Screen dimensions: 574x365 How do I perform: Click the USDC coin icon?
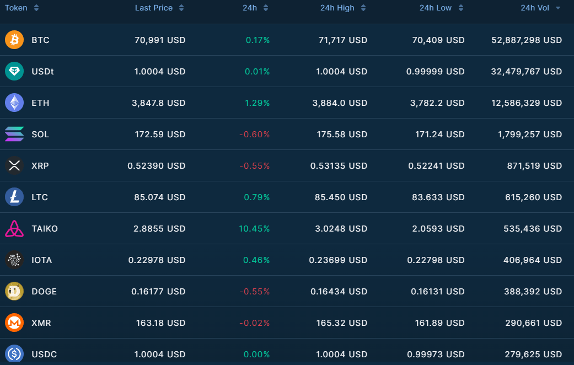[14, 353]
